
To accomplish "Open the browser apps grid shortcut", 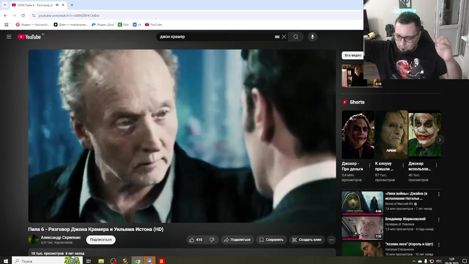I will (6, 25).
